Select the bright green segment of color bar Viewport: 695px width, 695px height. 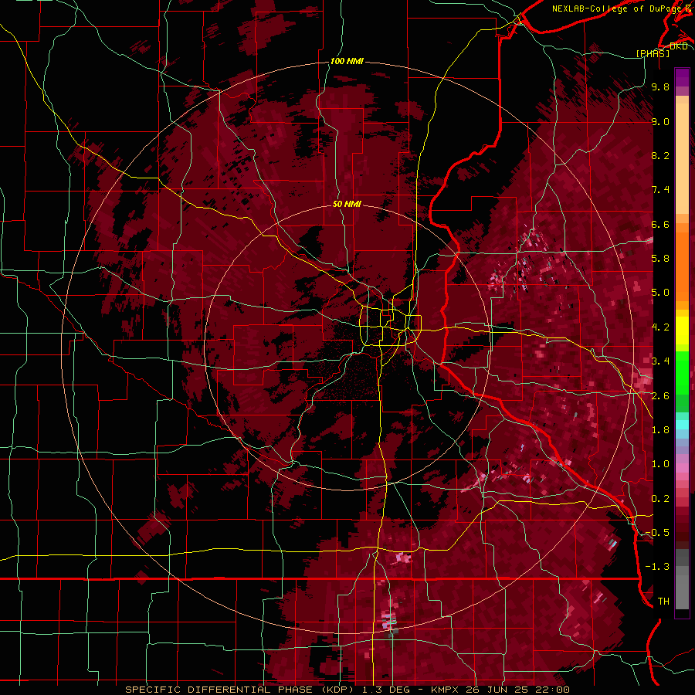tap(682, 372)
